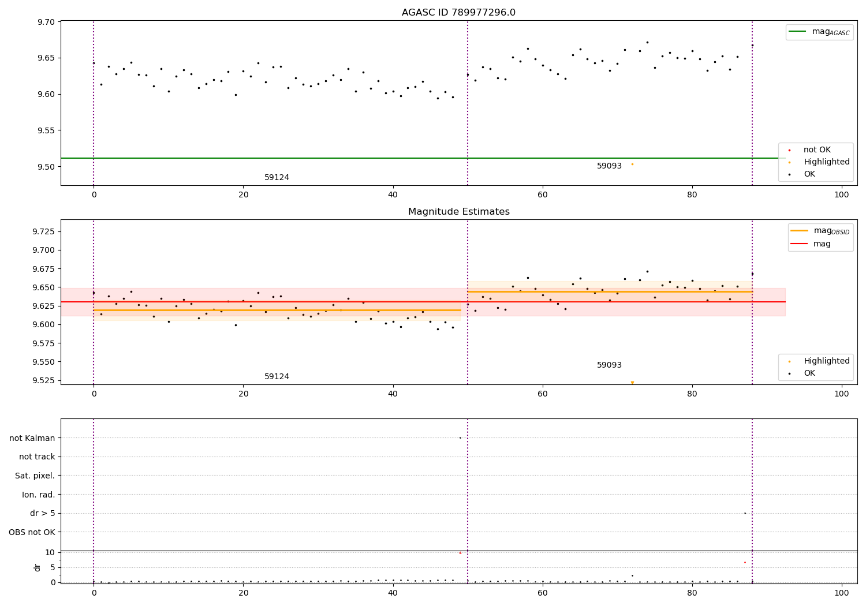
Task: Click the orange triangle marker in Magnitude Estimates plot
Action: click(x=632, y=383)
